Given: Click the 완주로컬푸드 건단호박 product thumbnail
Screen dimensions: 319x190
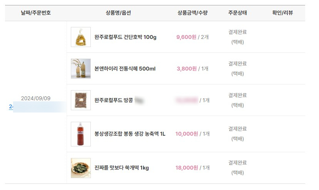Looking at the screenshot, I should [x=81, y=37].
